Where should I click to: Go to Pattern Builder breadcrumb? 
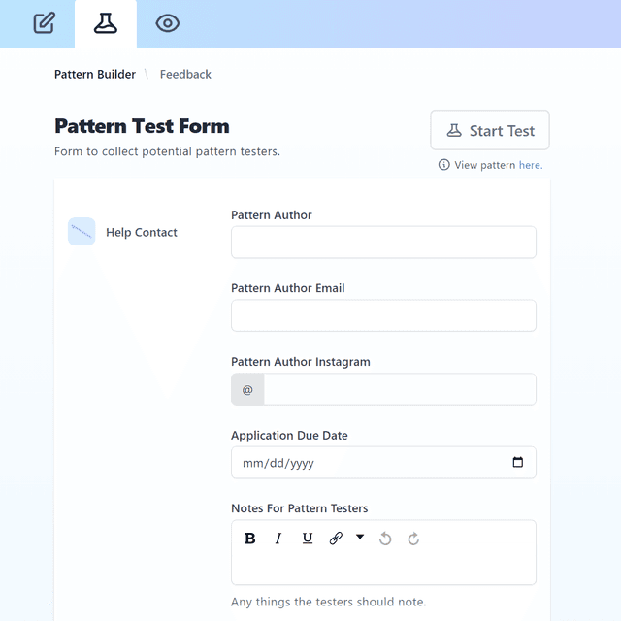[95, 74]
